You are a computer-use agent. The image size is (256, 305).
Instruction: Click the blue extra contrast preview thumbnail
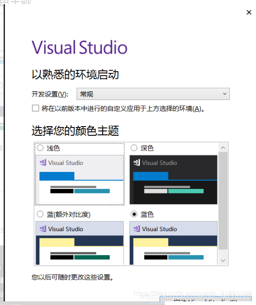click(x=80, y=243)
